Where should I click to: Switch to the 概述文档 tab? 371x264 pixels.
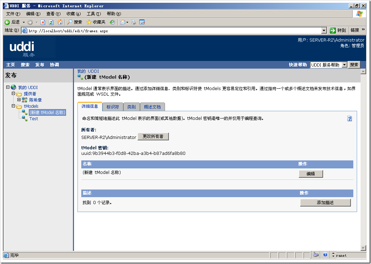coord(152,107)
